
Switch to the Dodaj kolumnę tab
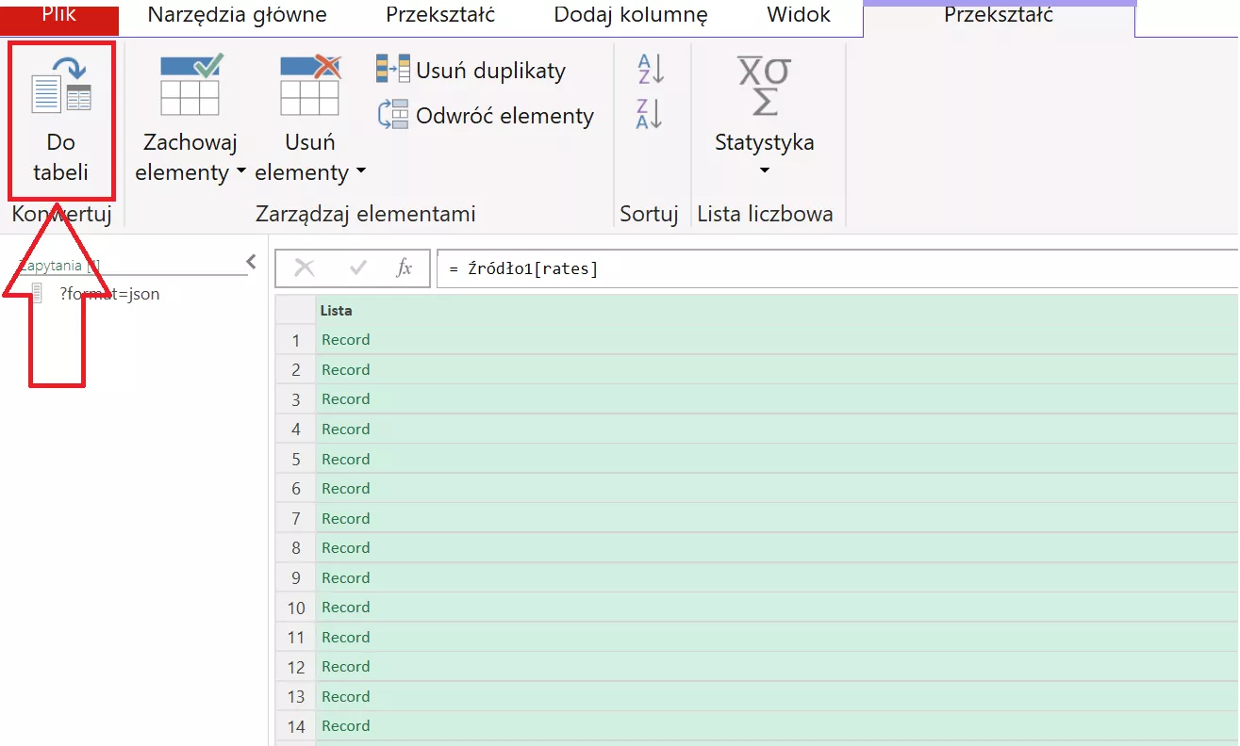[630, 16]
